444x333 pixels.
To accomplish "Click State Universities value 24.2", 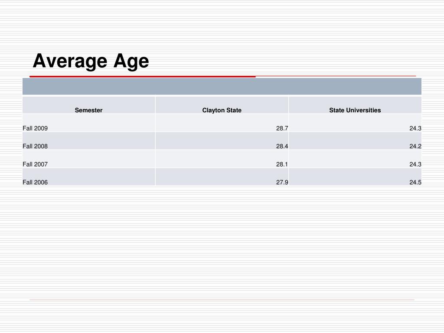I will 415,147.
